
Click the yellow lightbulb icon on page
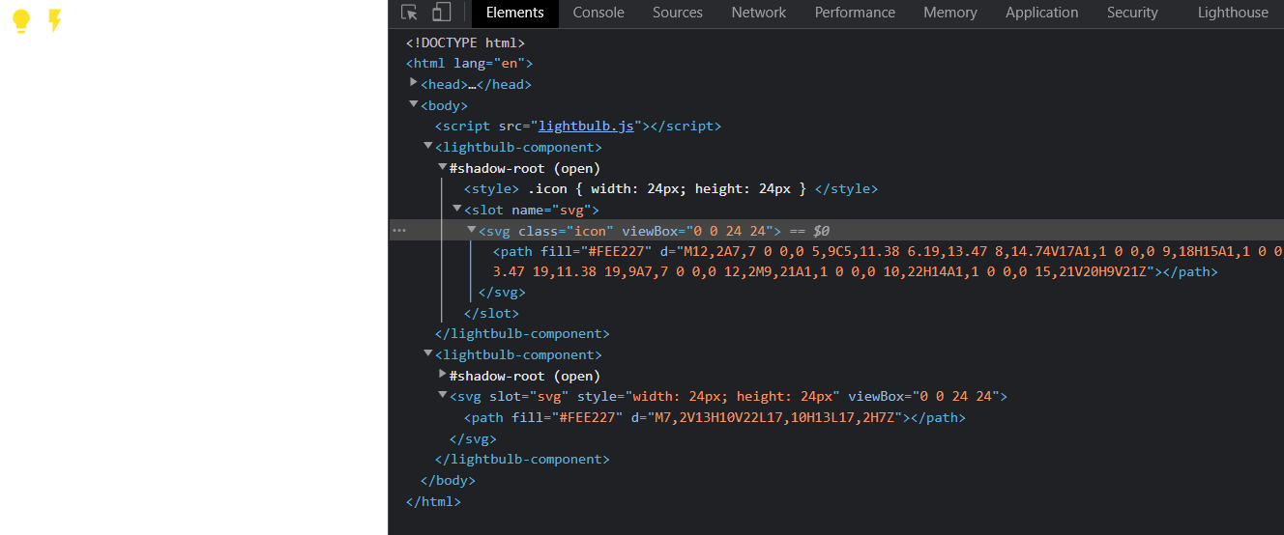(21, 21)
